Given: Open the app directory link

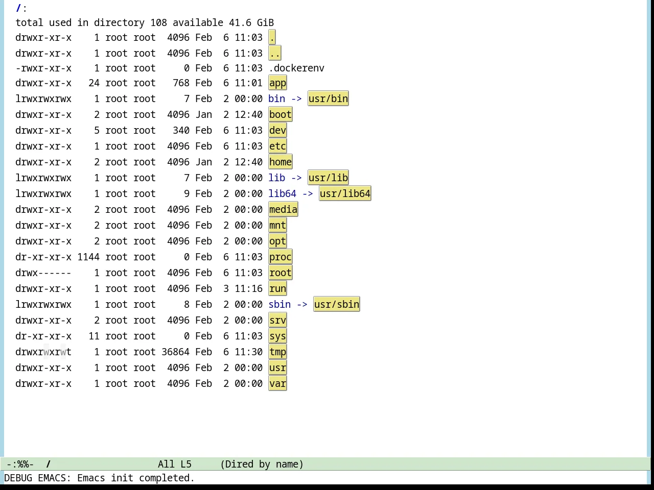Looking at the screenshot, I should pos(277,83).
